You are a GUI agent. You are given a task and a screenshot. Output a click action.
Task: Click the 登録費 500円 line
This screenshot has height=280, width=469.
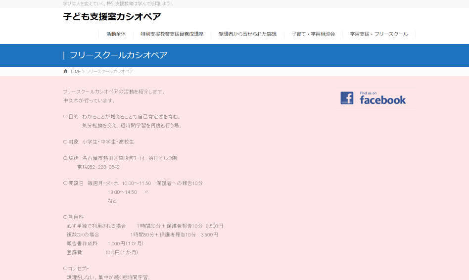(x=102, y=253)
